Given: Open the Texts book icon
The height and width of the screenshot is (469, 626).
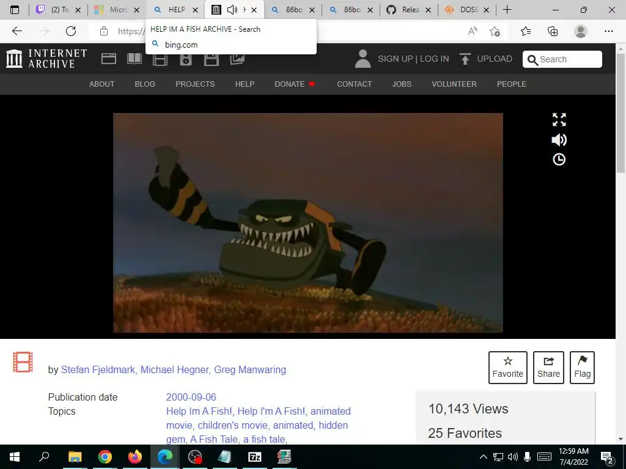Looking at the screenshot, I should 134,59.
